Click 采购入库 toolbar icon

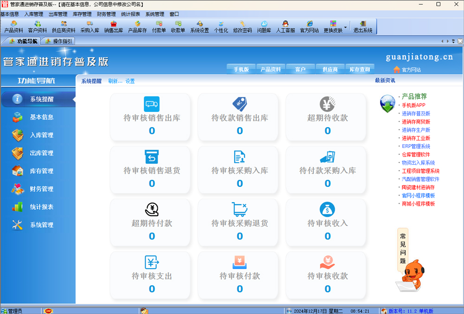tap(90, 27)
